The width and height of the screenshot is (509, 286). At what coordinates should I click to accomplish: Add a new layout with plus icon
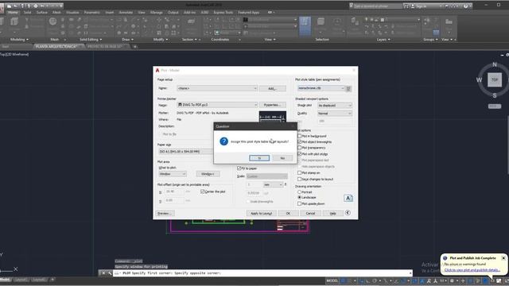[x=52, y=280]
